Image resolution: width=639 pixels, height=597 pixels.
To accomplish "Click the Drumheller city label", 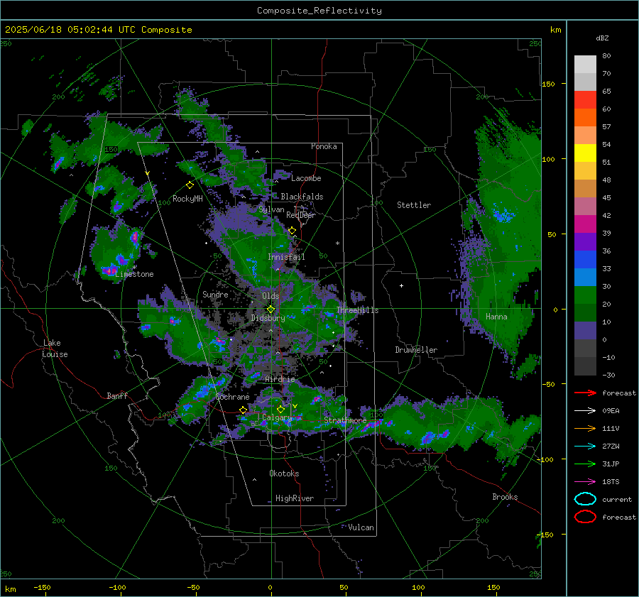I will 416,350.
